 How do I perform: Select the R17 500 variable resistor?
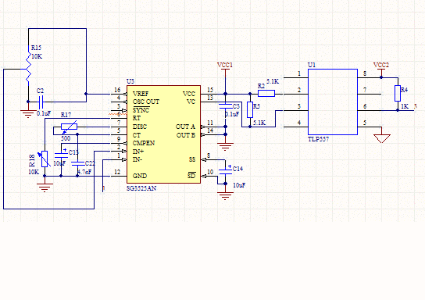tap(69, 127)
